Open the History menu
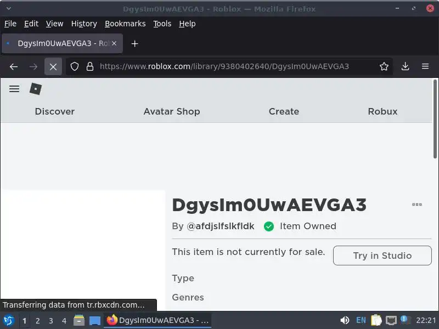 coord(84,24)
